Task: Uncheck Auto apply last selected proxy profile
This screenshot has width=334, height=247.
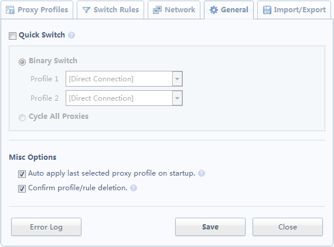Action: coord(22,174)
